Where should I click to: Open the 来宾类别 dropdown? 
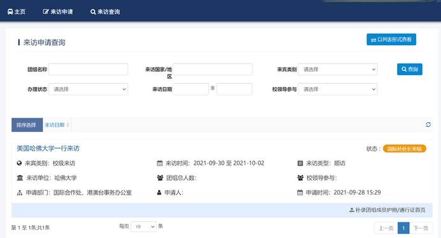[x=338, y=69]
